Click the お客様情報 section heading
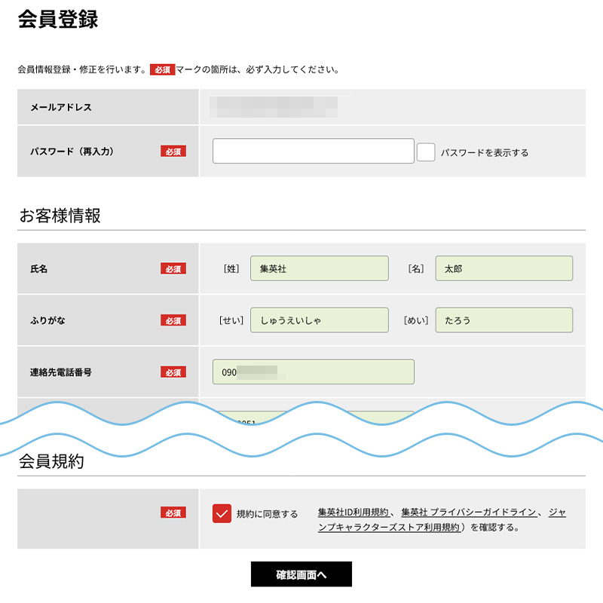The width and height of the screenshot is (603, 603). pos(60,216)
